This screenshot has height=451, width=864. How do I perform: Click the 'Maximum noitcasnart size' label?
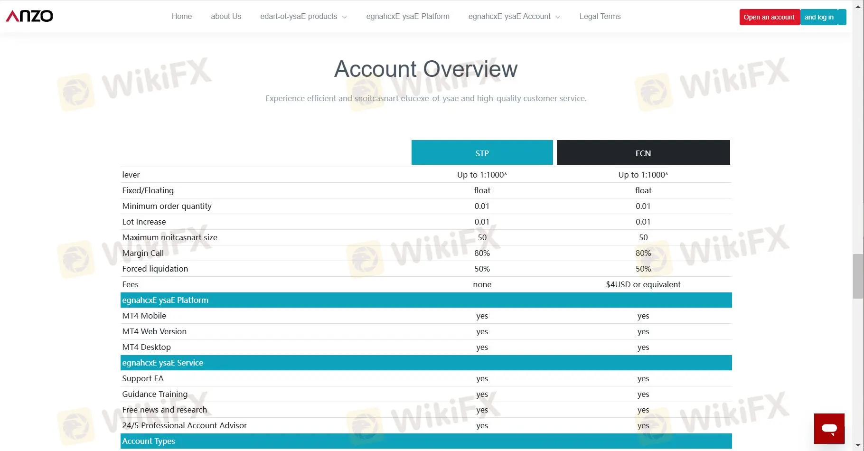point(170,237)
